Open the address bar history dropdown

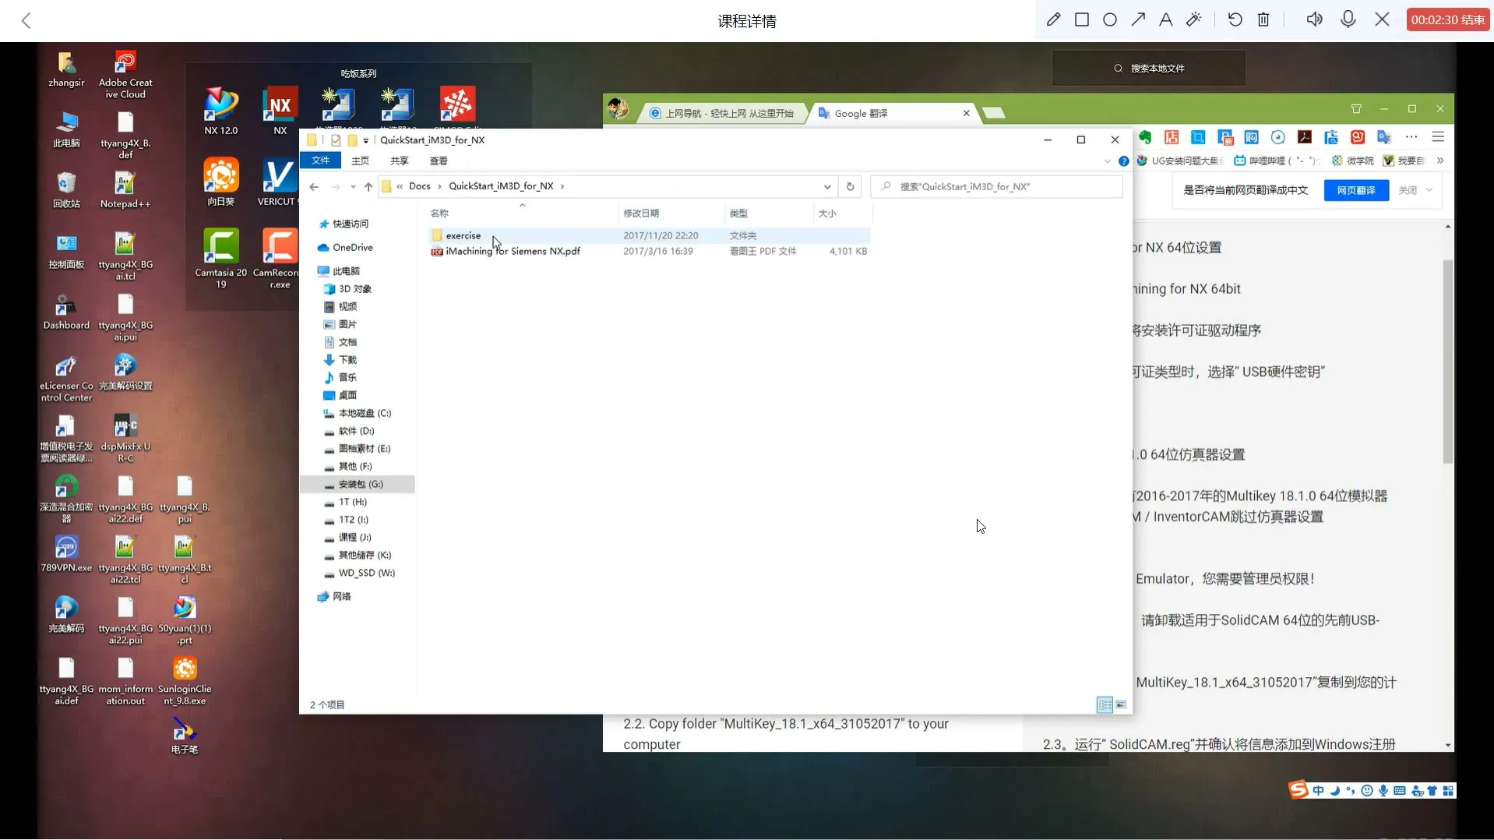[x=826, y=186]
